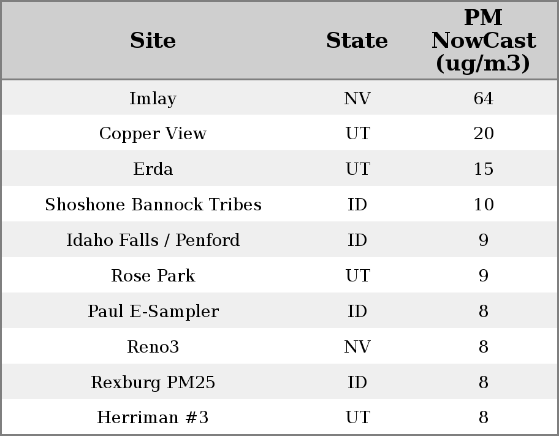The width and height of the screenshot is (559, 436).
Task: Select the NV state cell for Reno3
Action: pyautogui.click(x=357, y=347)
